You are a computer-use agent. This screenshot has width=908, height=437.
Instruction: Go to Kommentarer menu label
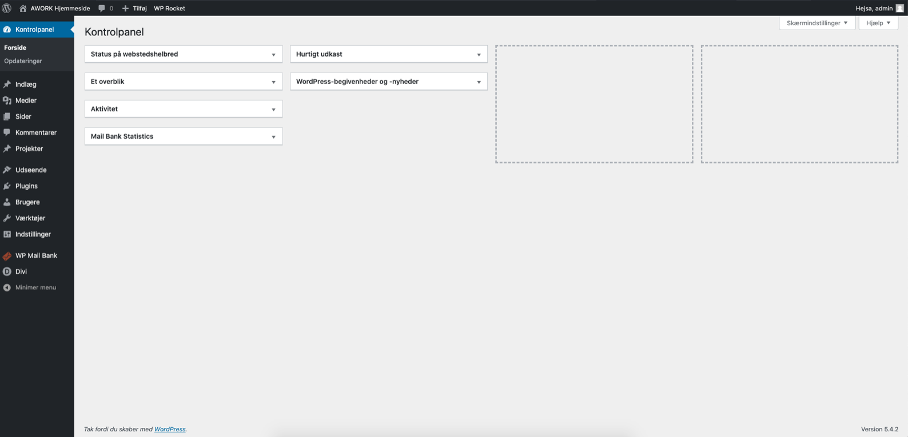click(x=36, y=132)
